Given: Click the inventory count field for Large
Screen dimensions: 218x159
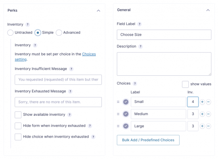Looking at the screenshot, I should click(x=193, y=126).
